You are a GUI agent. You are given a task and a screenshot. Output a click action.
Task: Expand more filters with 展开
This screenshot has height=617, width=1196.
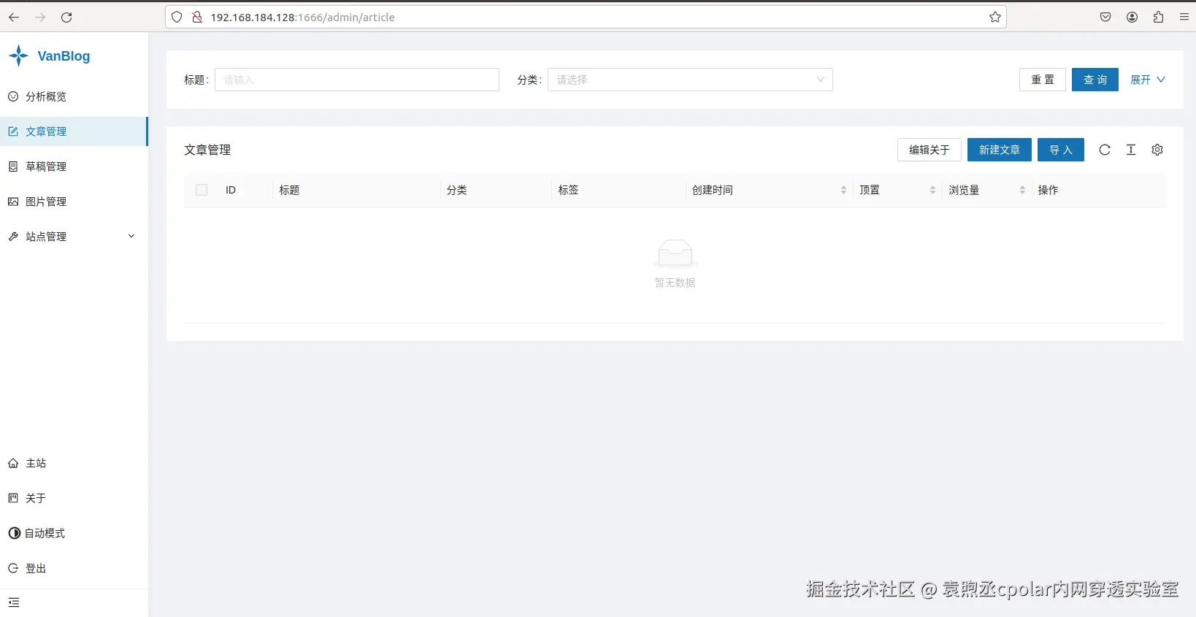coord(1148,80)
